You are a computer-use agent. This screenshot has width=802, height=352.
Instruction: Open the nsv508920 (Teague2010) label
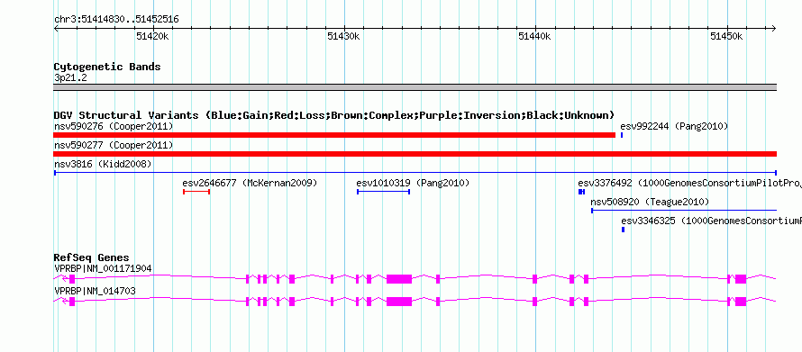[650, 203]
